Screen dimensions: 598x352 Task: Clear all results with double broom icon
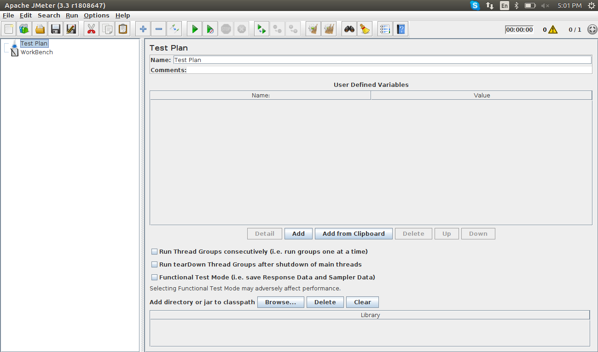coord(329,29)
